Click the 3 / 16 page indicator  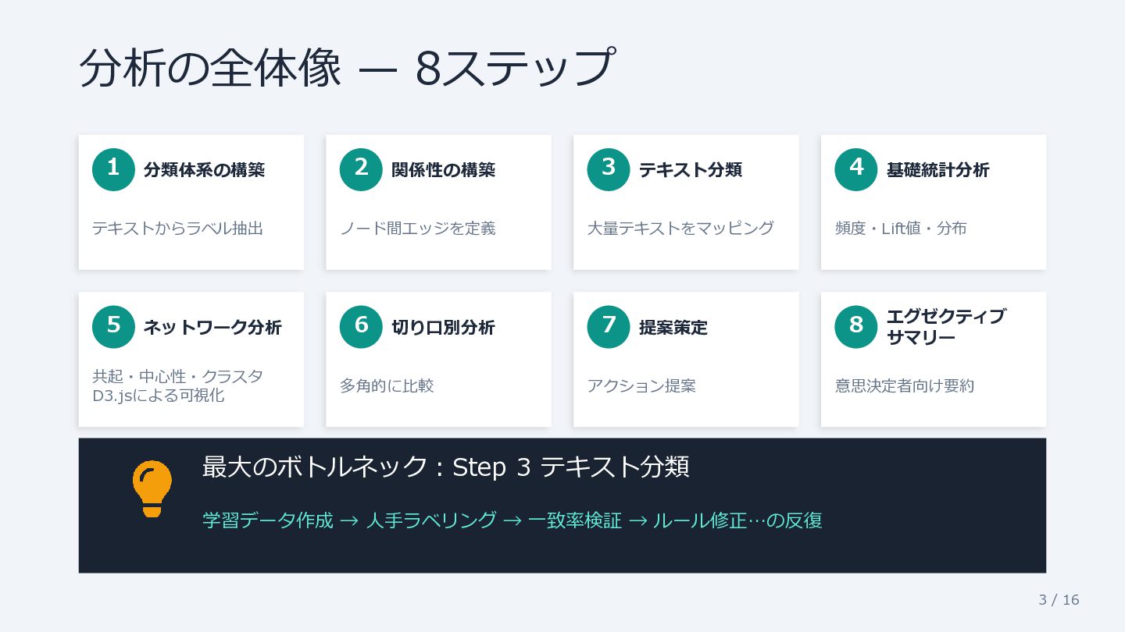(1059, 599)
